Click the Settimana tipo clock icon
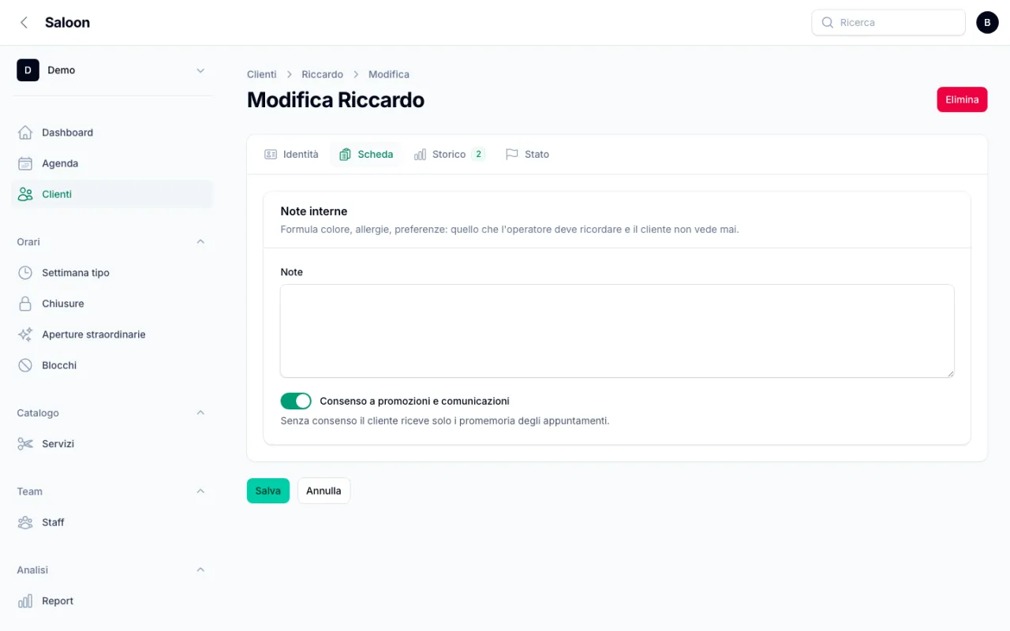 coord(25,273)
